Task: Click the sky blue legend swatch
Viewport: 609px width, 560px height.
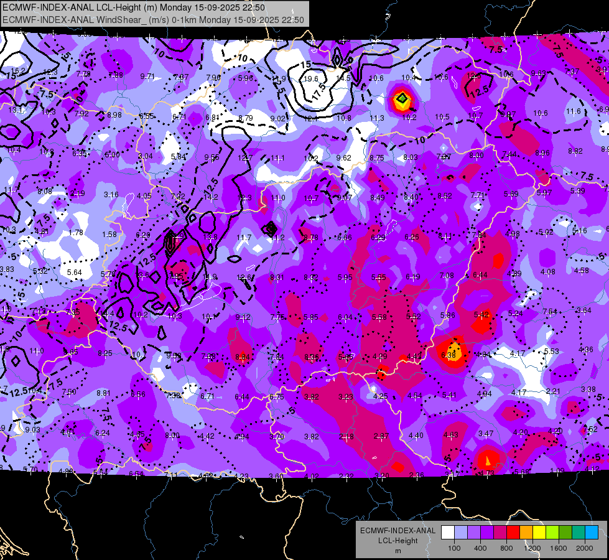Action: click(591, 533)
